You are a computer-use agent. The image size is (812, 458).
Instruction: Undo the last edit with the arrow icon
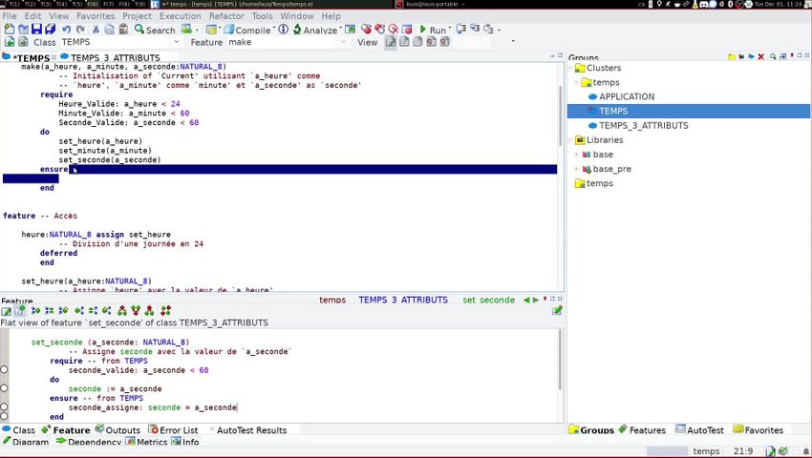pyautogui.click(x=66, y=30)
